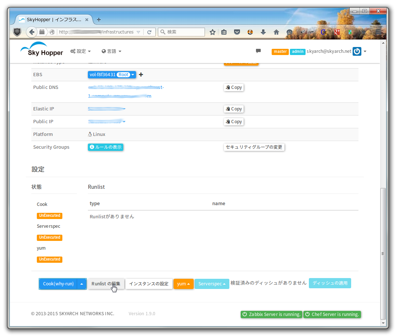Open the bookmarks list icon
This screenshot has width=396, height=336.
224,32
